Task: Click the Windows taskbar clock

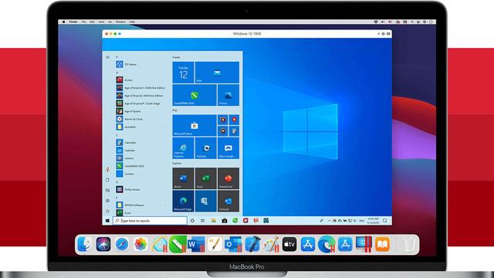Action: (373, 221)
